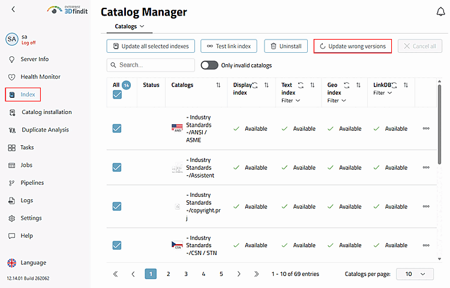
Task: Open the Catalogs per page dropdown
Action: coord(415,274)
